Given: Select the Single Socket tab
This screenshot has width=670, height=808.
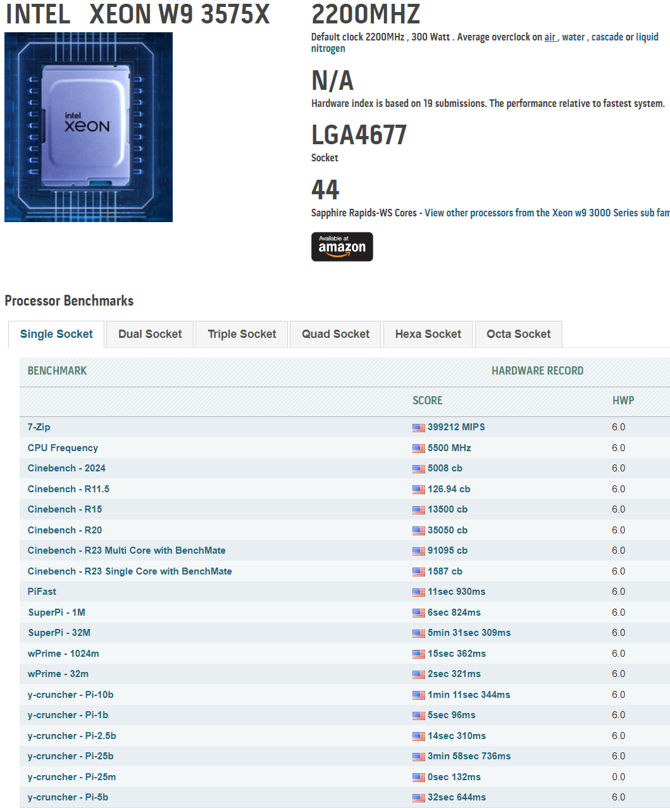Looking at the screenshot, I should (56, 334).
